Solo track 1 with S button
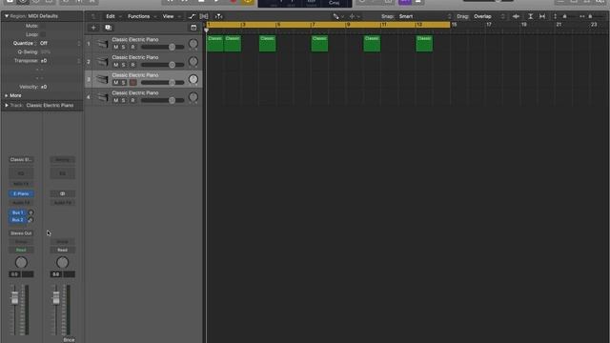The image size is (610, 343). tap(123, 47)
